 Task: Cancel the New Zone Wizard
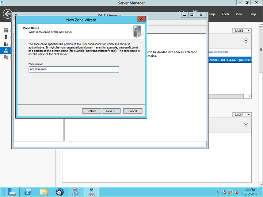[133, 111]
